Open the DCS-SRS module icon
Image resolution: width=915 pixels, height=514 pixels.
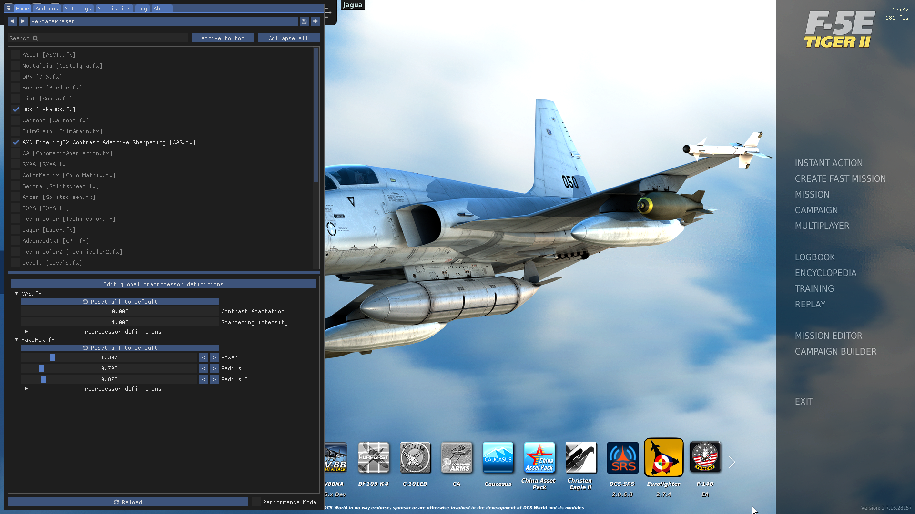[622, 458]
